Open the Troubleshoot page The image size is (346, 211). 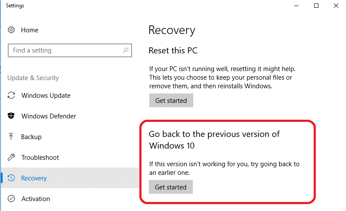coord(40,158)
